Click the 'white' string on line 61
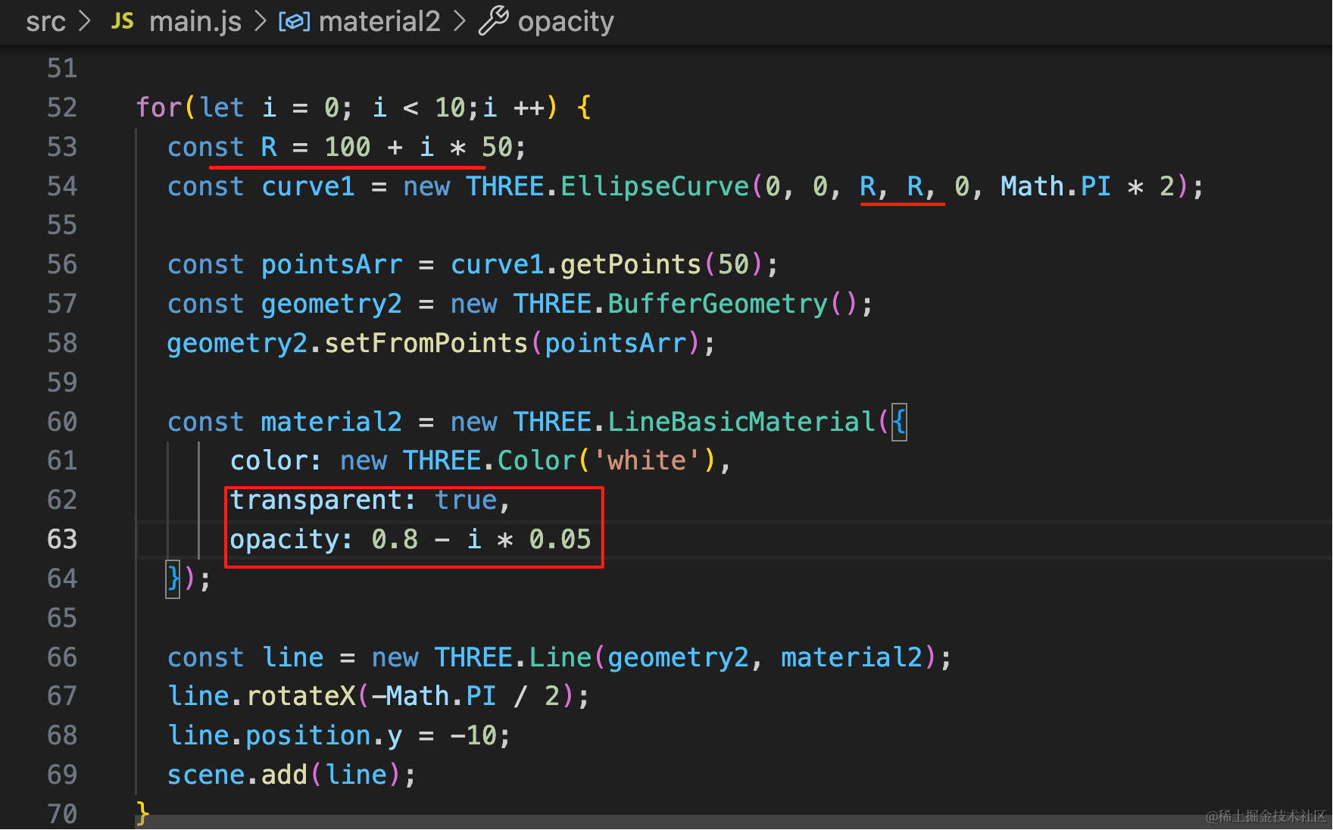Viewport: 1333px width, 830px height. point(647,461)
